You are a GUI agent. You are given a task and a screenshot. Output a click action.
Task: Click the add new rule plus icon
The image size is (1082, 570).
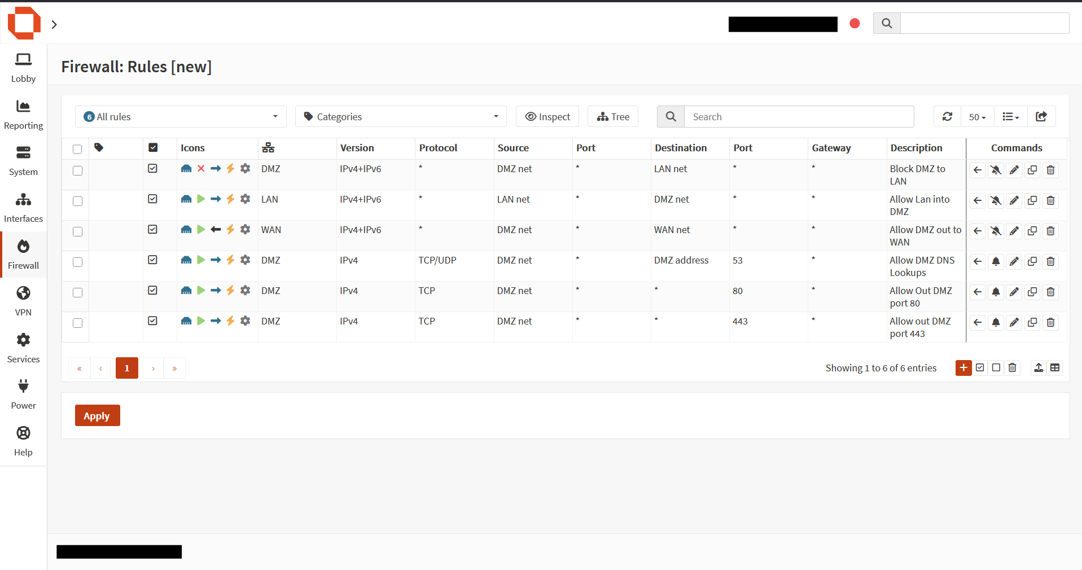point(963,368)
